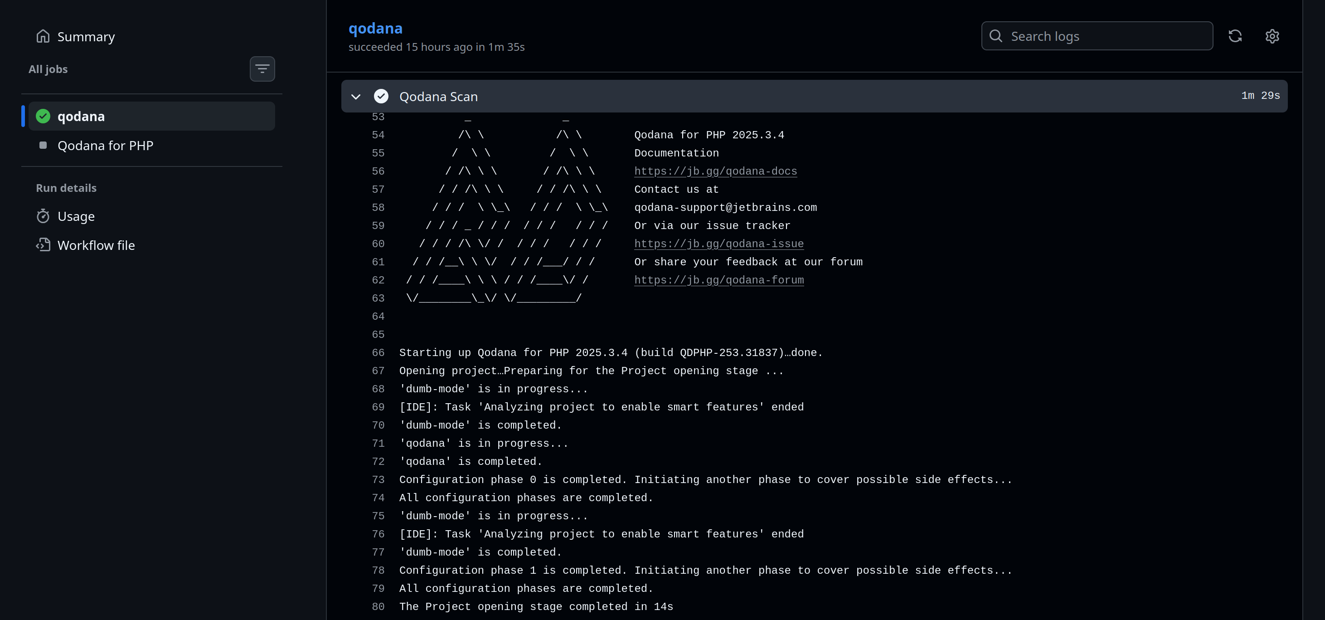Click the magnifier icon in Search logs
1325x620 pixels.
tap(996, 36)
